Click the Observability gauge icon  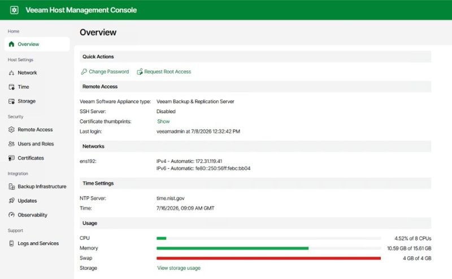(11, 215)
